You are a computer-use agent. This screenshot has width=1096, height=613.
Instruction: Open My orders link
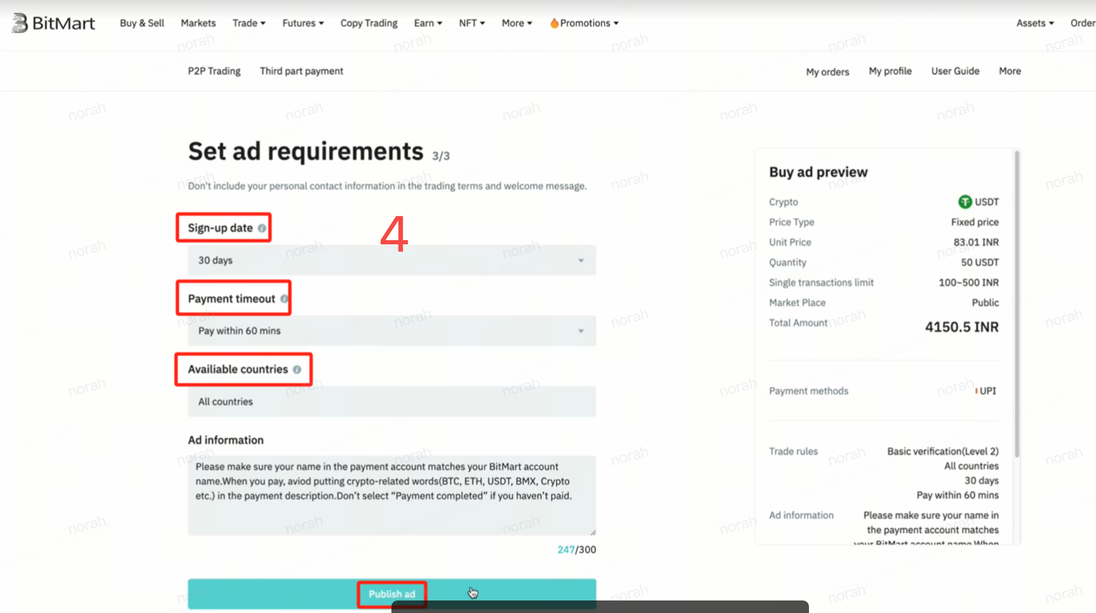coord(828,72)
